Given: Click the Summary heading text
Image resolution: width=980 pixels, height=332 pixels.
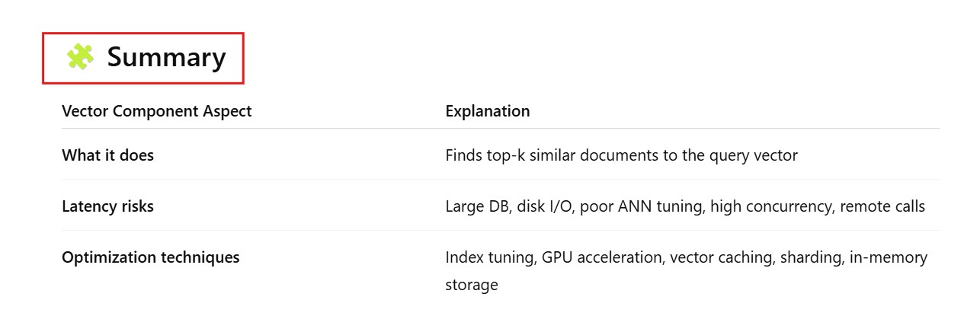Looking at the screenshot, I should [166, 57].
